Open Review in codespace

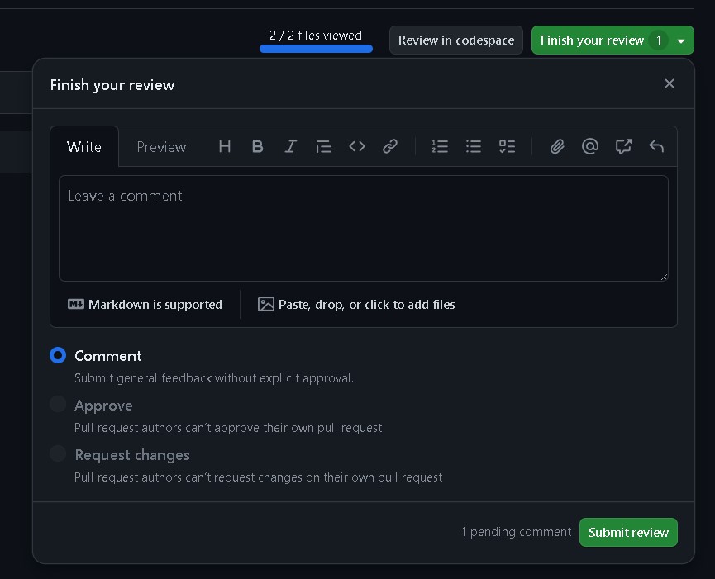(455, 40)
